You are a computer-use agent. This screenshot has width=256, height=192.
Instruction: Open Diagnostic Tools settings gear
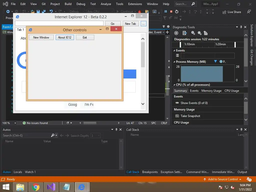(176, 33)
